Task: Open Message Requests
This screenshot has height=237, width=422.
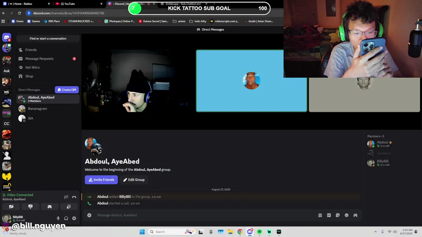Action: pyautogui.click(x=48, y=59)
